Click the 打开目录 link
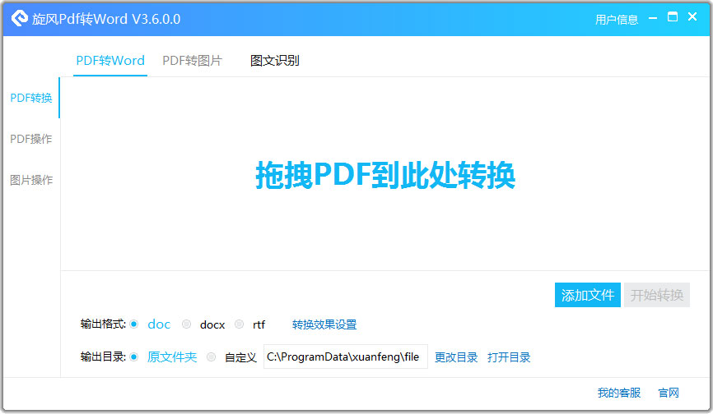Viewport: 713px width, 414px height. [509, 357]
